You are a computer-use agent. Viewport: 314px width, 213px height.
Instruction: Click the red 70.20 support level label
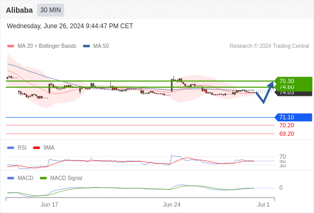[286, 126]
